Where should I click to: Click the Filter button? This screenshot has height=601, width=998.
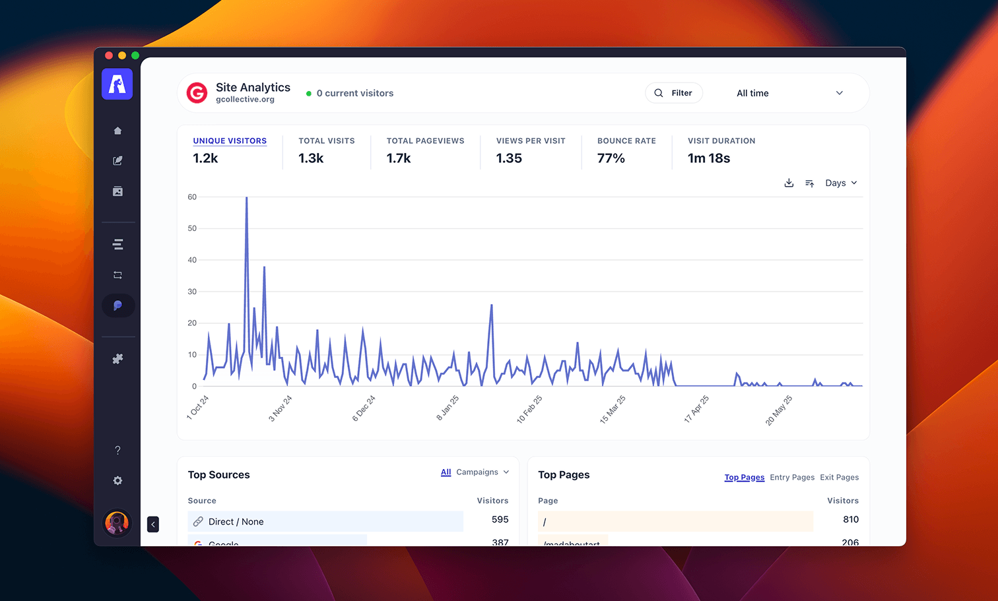(x=673, y=93)
